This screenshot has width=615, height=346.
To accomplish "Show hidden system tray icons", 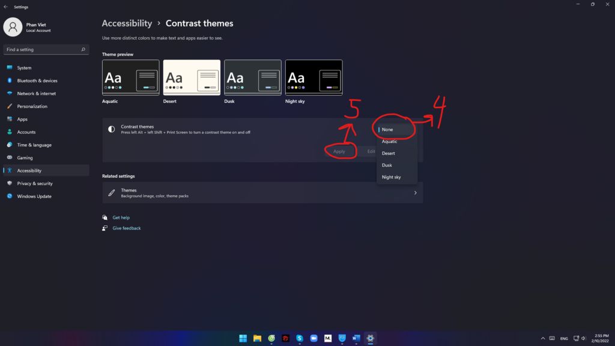I will 543,338.
